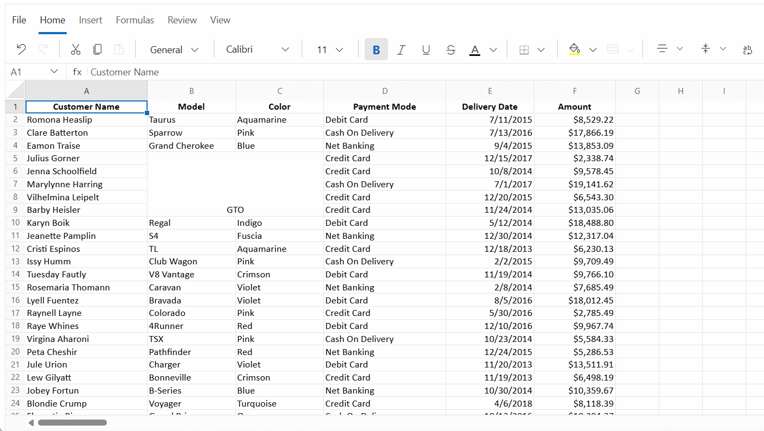Click the Wrap Text icon
Screen dimensions: 764x431
[x=747, y=50]
